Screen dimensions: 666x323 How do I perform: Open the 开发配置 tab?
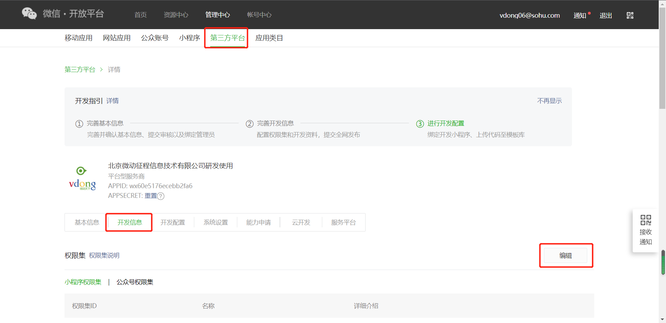pos(172,222)
